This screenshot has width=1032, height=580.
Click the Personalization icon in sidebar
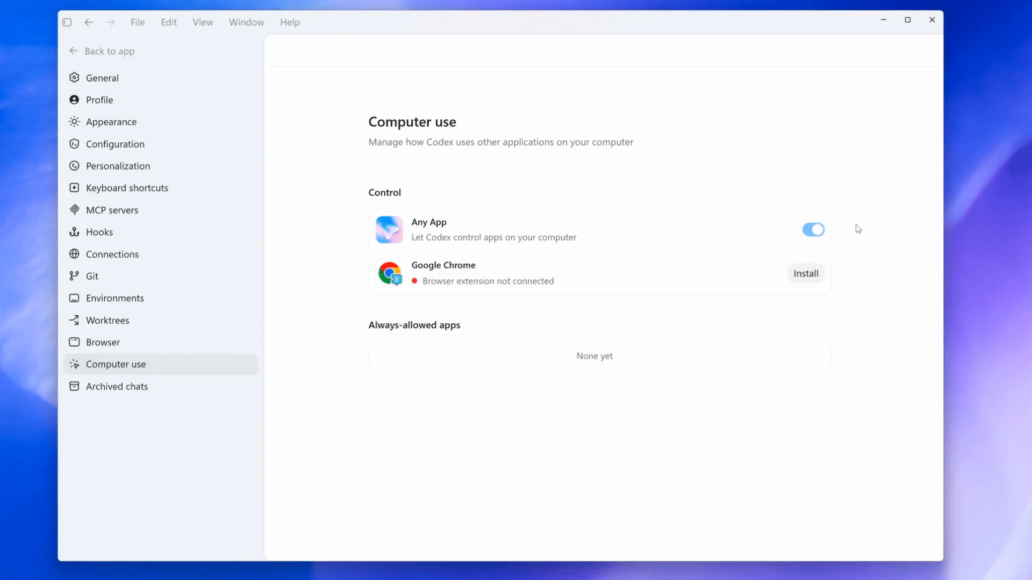pyautogui.click(x=74, y=166)
